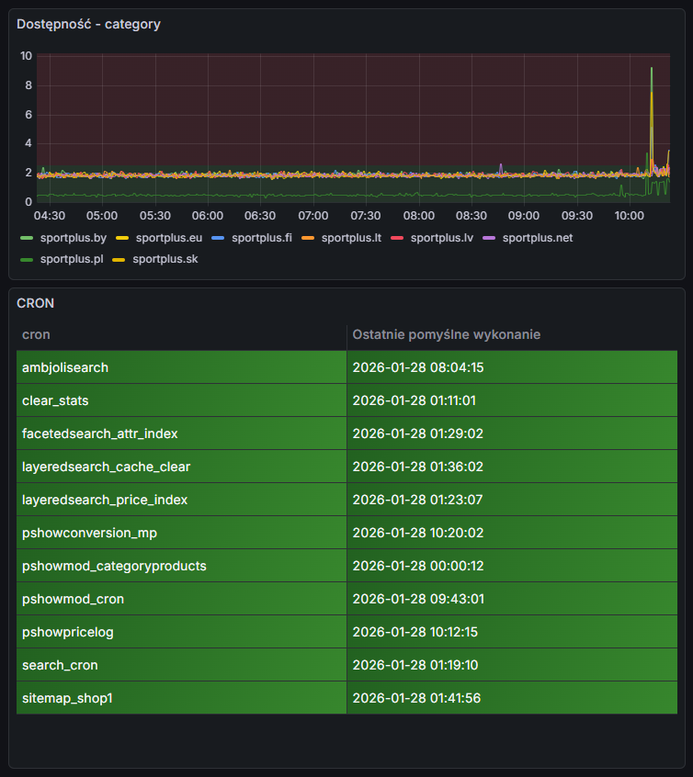Click the sportplus.pl legend color swatch
The width and height of the screenshot is (693, 777).
click(27, 259)
